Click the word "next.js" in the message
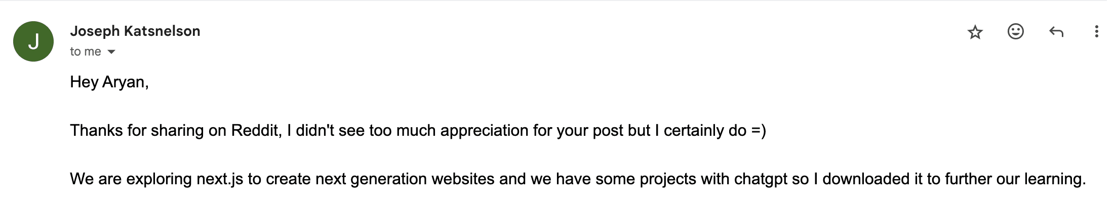The width and height of the screenshot is (1115, 209). (220, 179)
